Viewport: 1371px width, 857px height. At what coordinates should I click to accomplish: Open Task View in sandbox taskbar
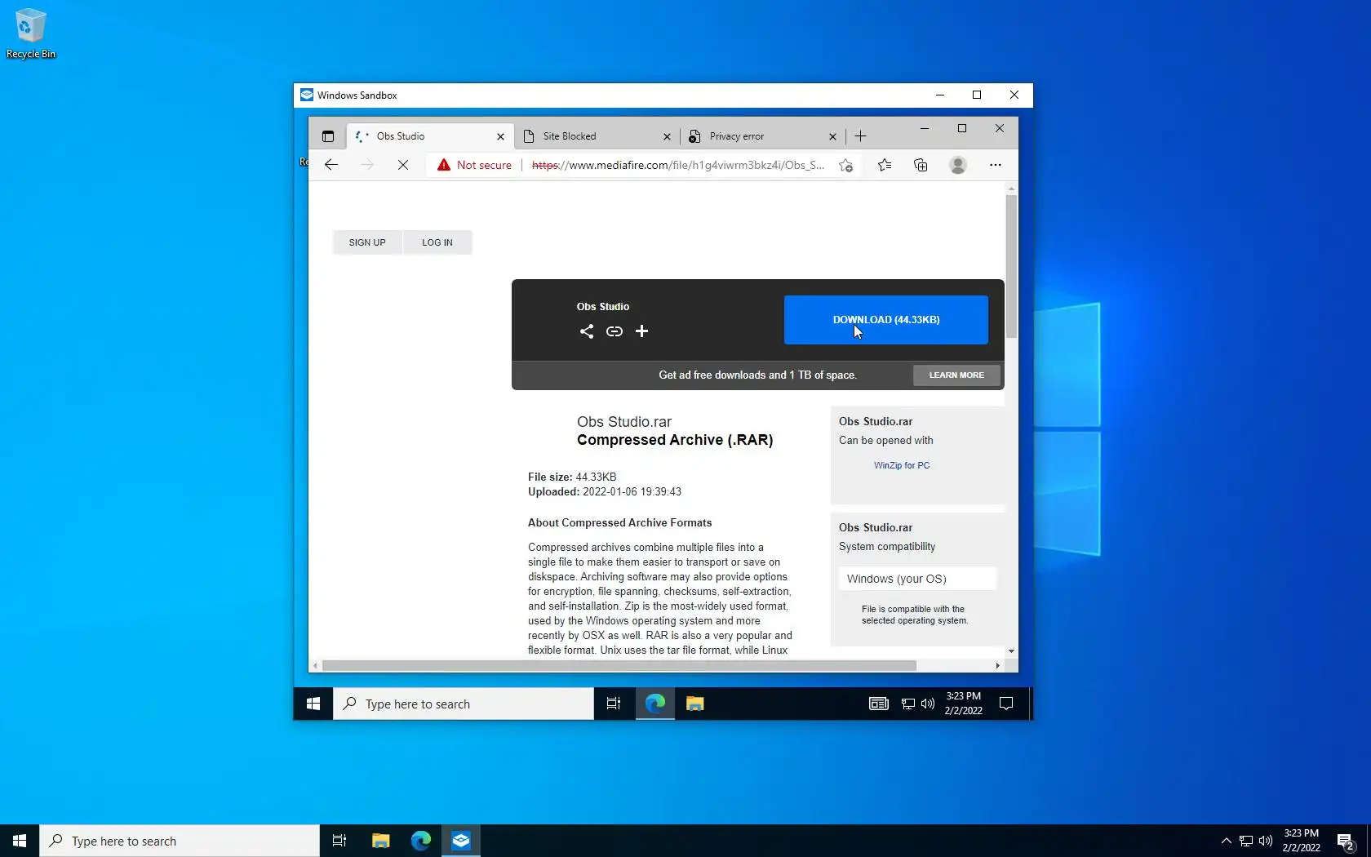click(x=614, y=704)
